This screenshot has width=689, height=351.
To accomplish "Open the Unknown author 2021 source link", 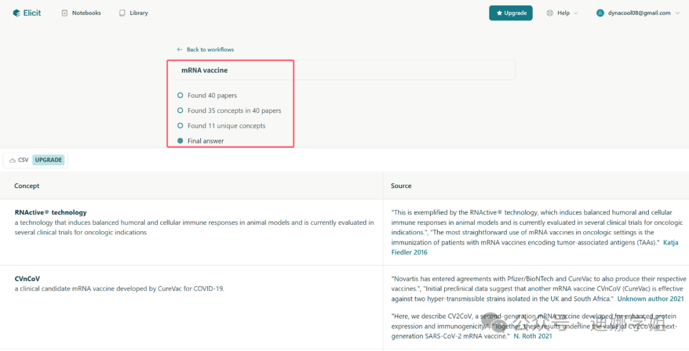I will pyautogui.click(x=651, y=299).
